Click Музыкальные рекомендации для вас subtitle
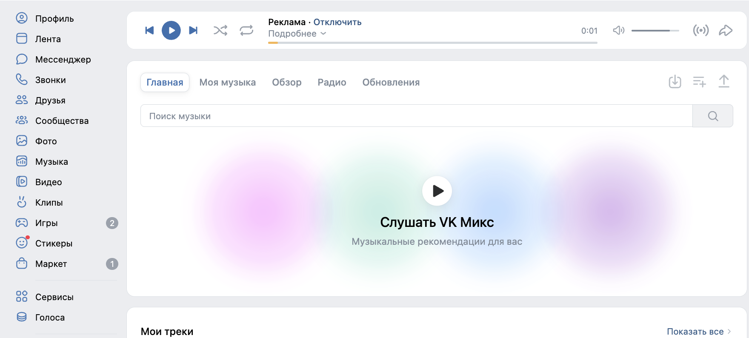This screenshot has height=338, width=749. point(437,242)
